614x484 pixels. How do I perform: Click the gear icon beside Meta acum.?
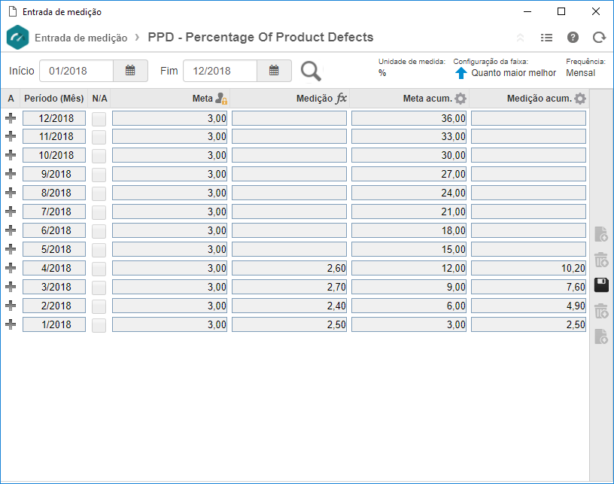[460, 99]
